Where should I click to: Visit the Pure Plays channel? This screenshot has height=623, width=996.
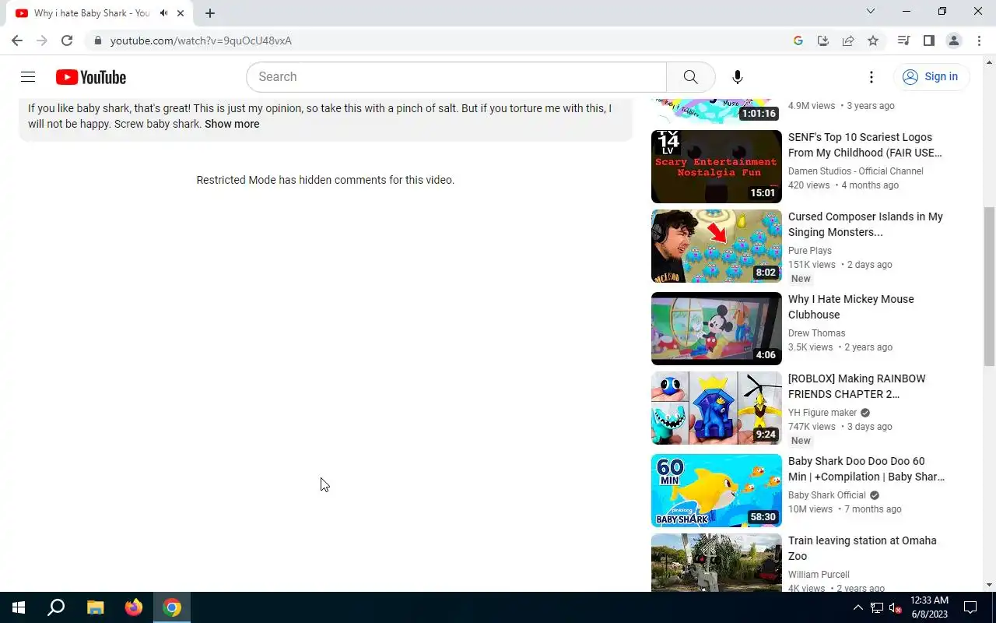pyautogui.click(x=810, y=251)
